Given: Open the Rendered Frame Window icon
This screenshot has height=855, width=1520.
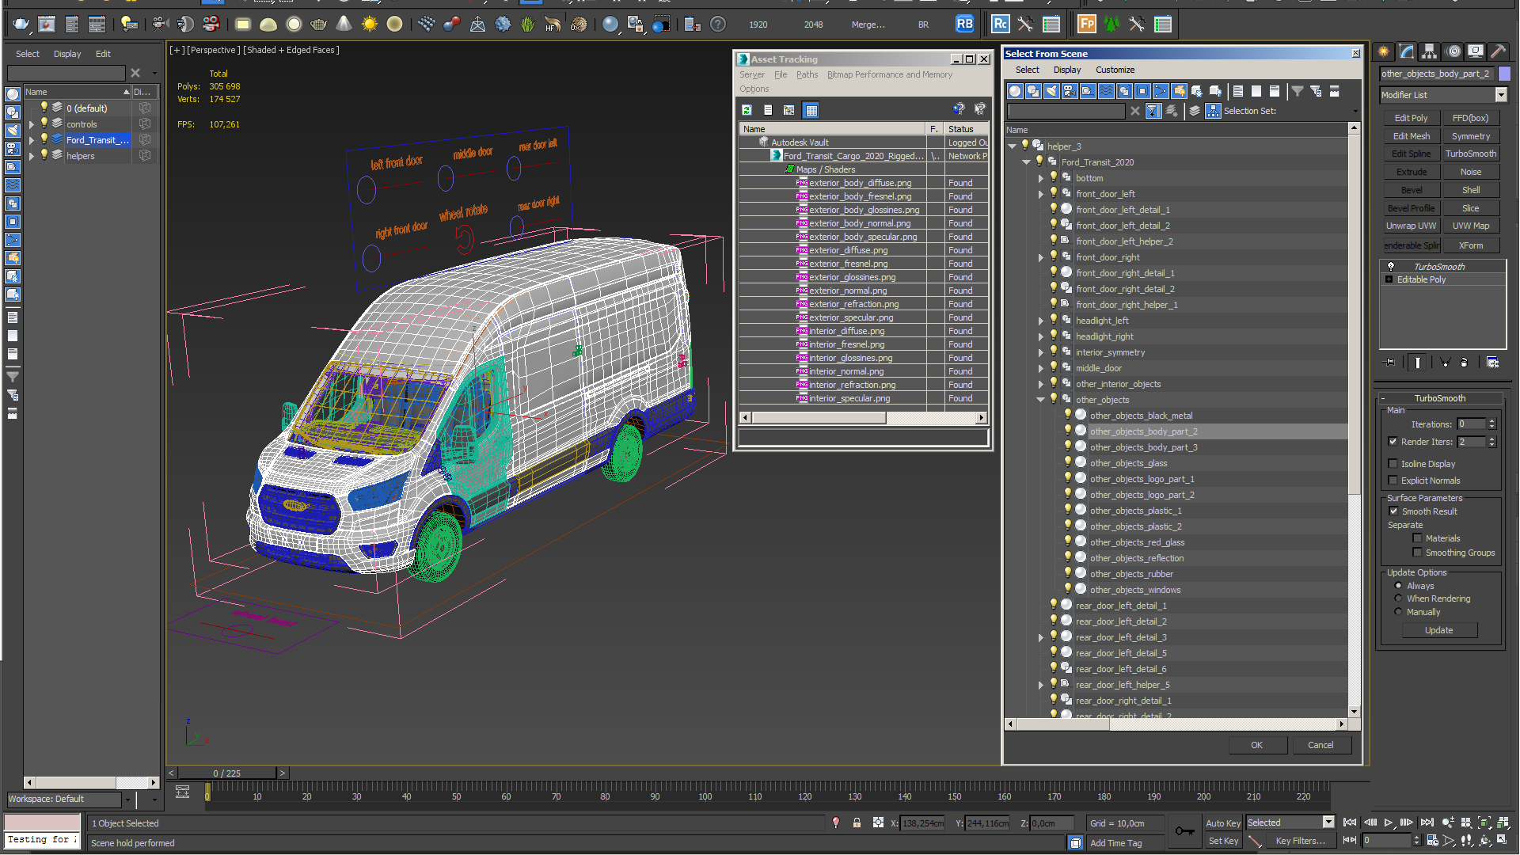Looking at the screenshot, I should tap(47, 25).
